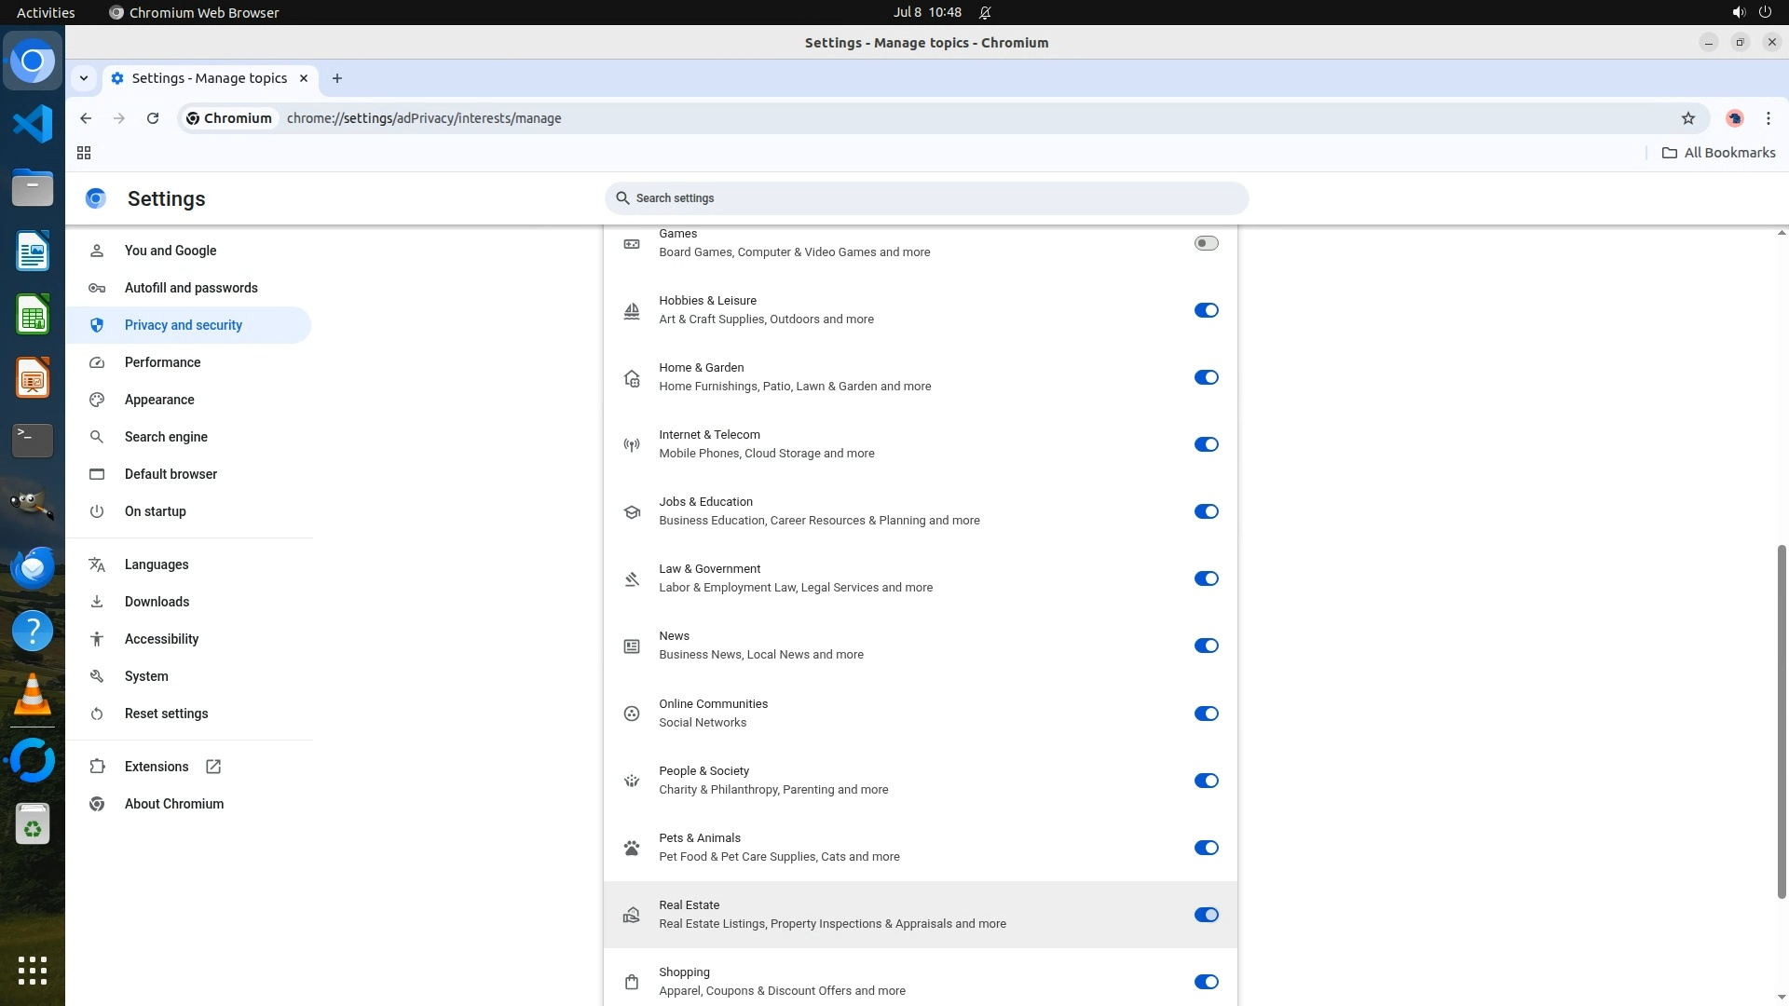Open the Chromium three-dot menu
Image resolution: width=1789 pixels, height=1006 pixels.
[x=1768, y=118]
